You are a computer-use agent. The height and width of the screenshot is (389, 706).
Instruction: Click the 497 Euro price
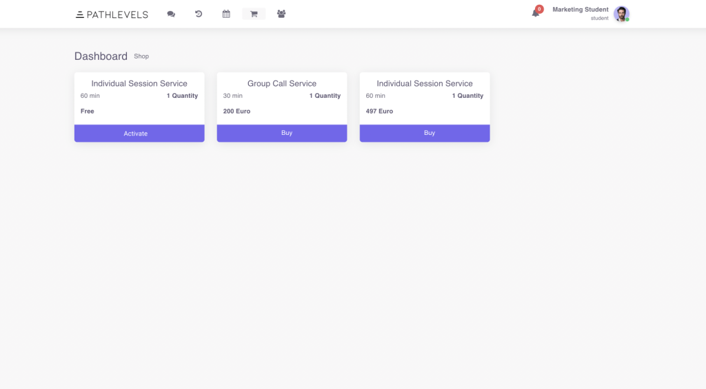tap(380, 111)
